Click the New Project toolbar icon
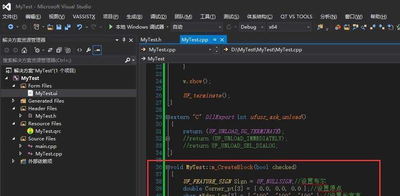Screen dimensions: 400x196 [x=36, y=27]
